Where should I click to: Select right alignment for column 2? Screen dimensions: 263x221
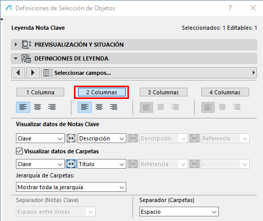(x=114, y=107)
